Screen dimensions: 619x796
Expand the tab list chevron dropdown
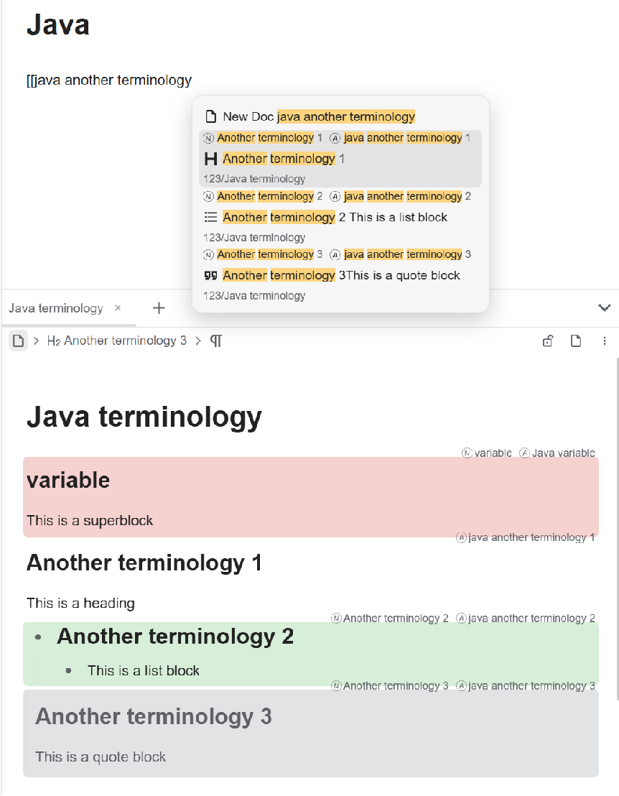coord(604,308)
